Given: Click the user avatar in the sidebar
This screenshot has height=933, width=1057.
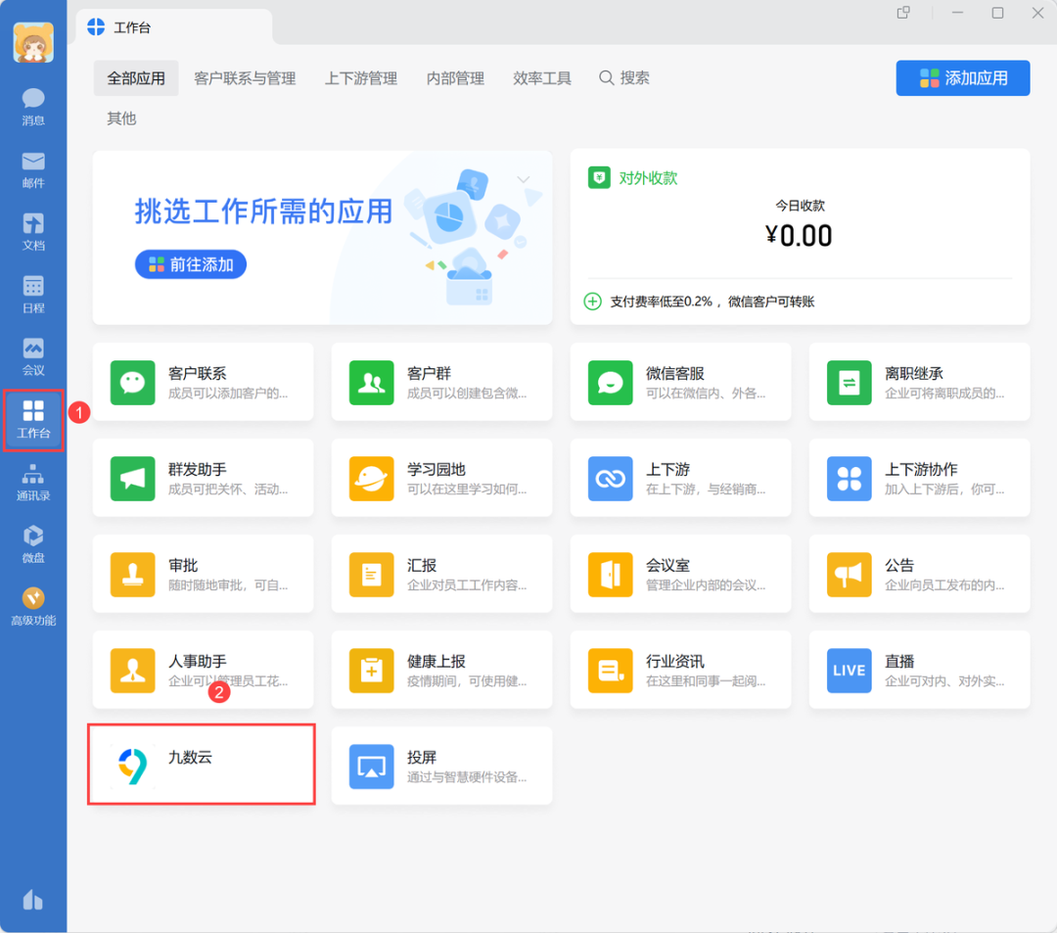Looking at the screenshot, I should (x=33, y=42).
